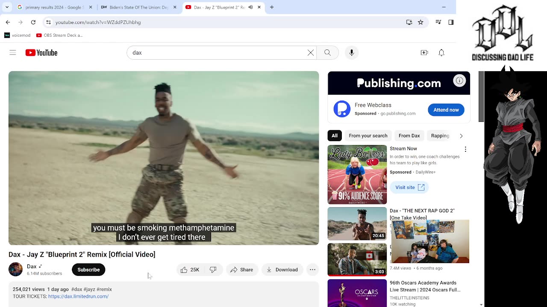Toggle the browser side panel
The image size is (547, 307).
coord(451,22)
